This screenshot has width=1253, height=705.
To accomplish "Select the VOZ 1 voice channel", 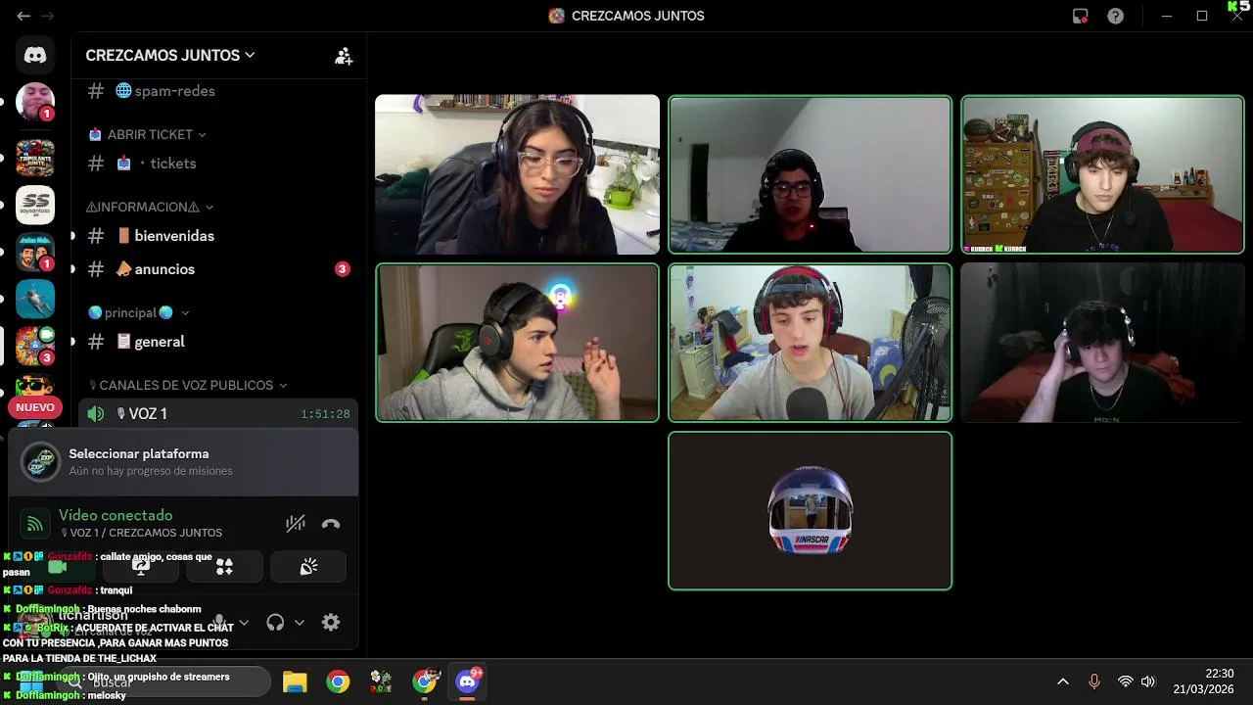I will point(217,414).
